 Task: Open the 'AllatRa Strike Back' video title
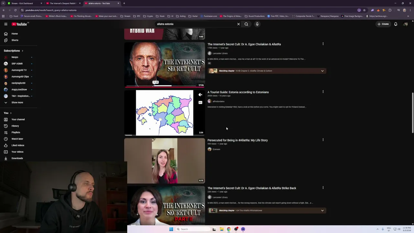pos(252,188)
